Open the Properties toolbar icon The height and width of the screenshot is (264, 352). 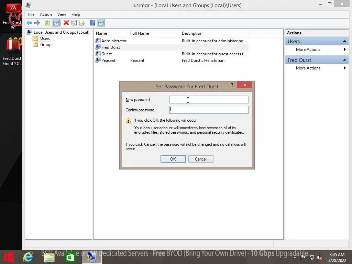74,23
